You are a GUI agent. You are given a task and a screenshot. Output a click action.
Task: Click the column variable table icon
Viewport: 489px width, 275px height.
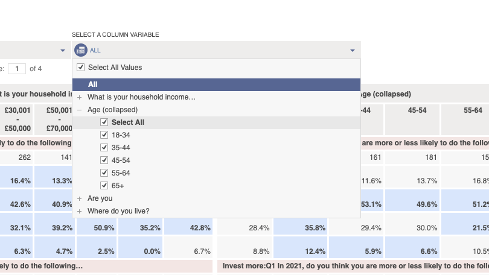click(x=81, y=50)
